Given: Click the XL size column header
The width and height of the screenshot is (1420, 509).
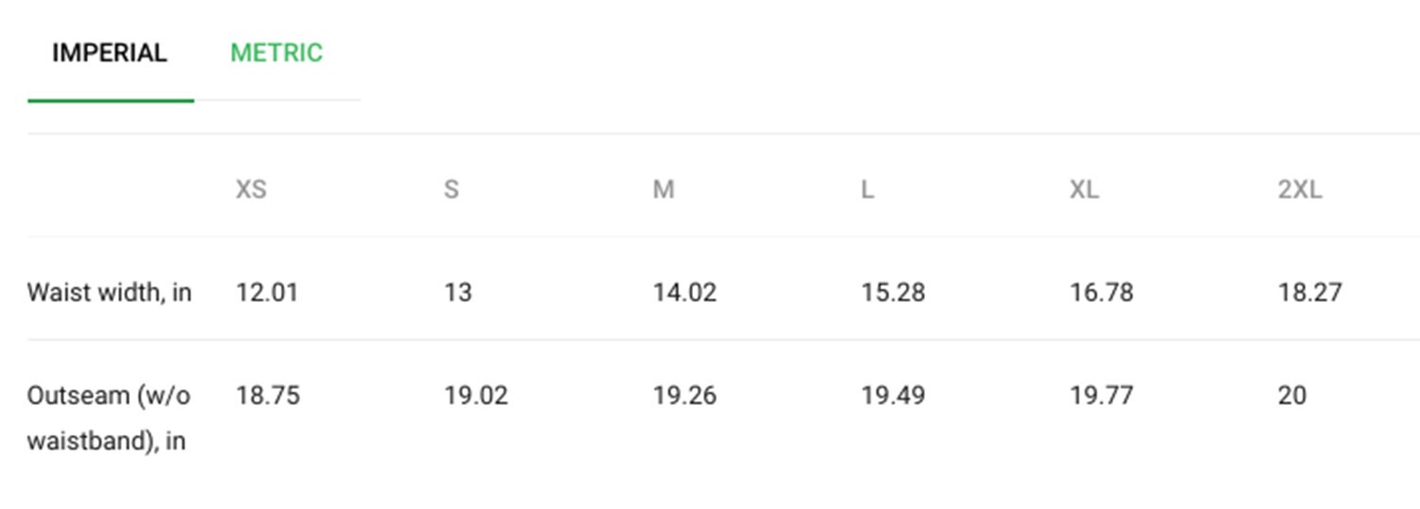Looking at the screenshot, I should [x=1085, y=189].
